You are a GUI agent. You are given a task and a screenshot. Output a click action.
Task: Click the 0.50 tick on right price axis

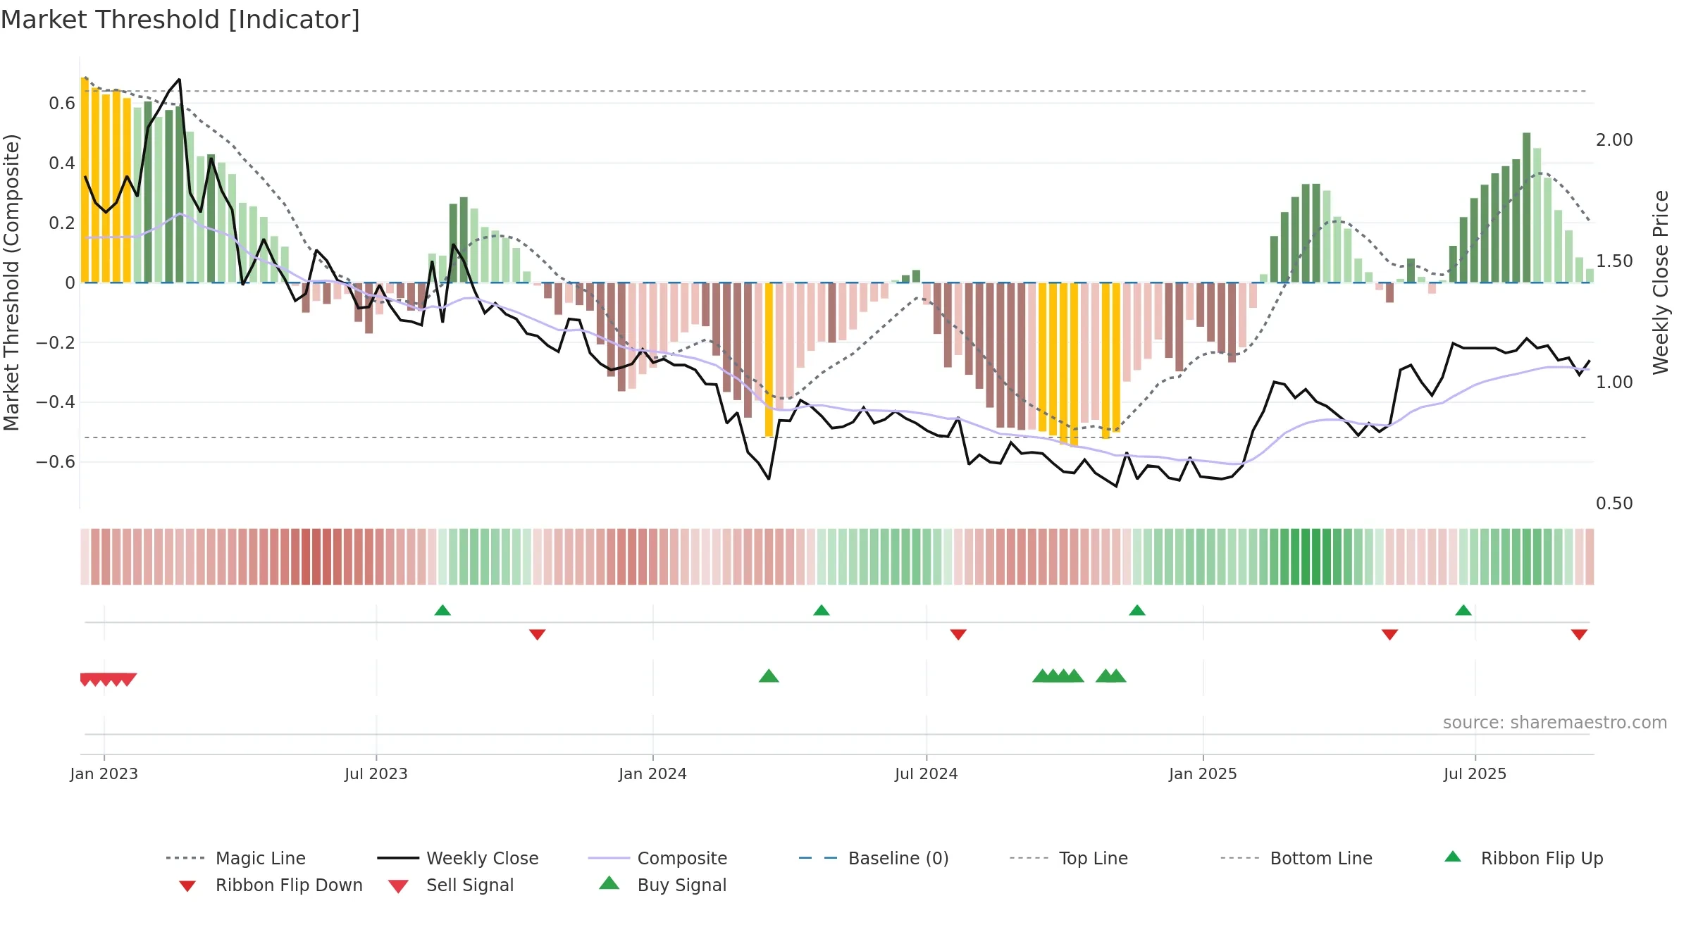[x=1614, y=504]
